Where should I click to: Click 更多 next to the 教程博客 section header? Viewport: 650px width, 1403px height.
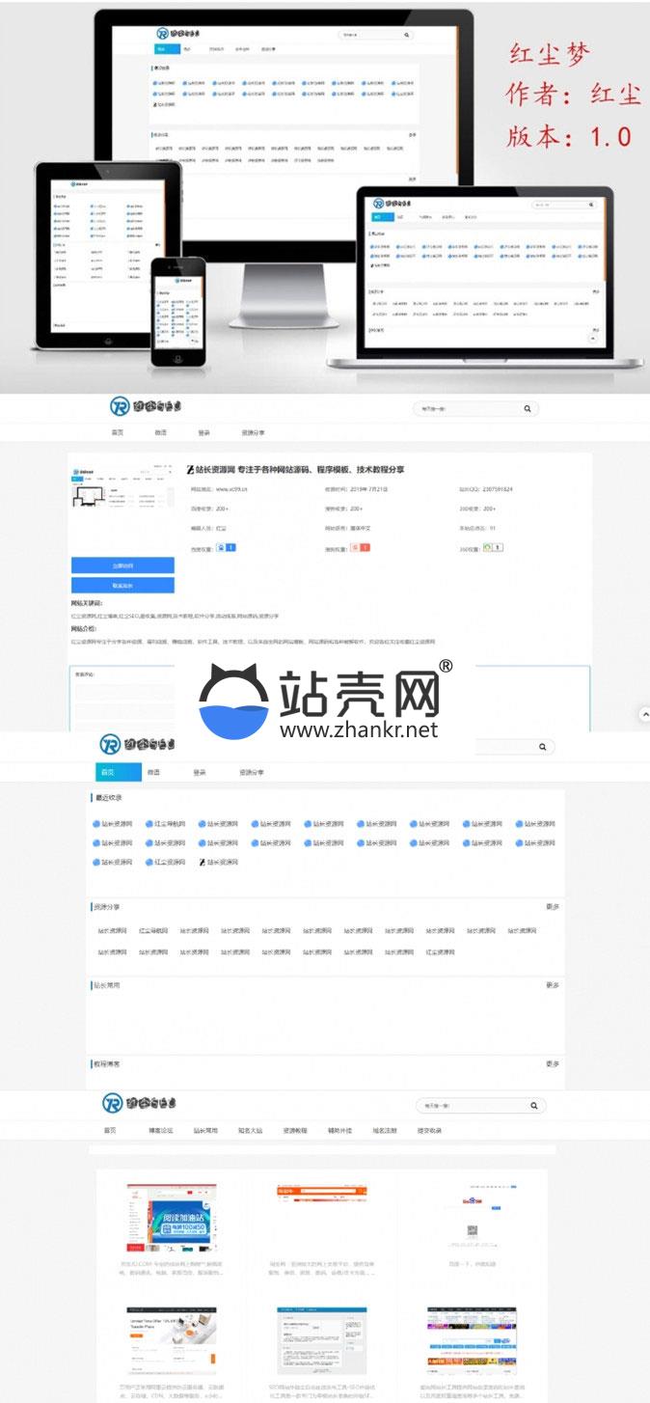coord(553,1063)
